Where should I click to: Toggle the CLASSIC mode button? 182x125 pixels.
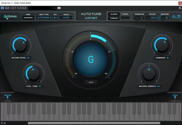pyautogui.click(x=114, y=14)
